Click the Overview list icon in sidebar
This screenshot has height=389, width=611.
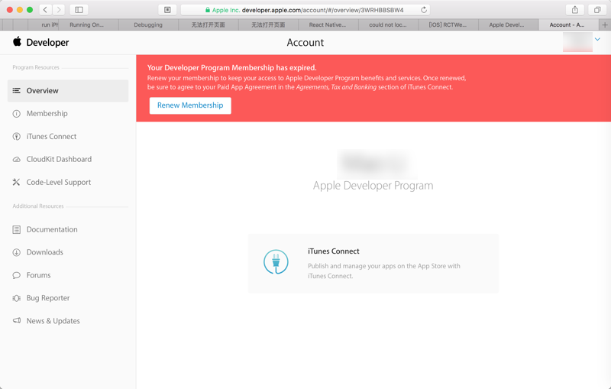pyautogui.click(x=16, y=90)
